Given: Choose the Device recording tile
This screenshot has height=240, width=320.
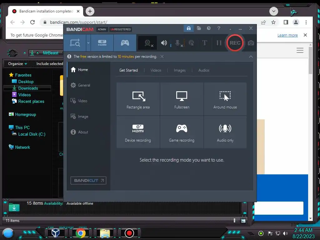Looking at the screenshot, I should (x=138, y=132).
